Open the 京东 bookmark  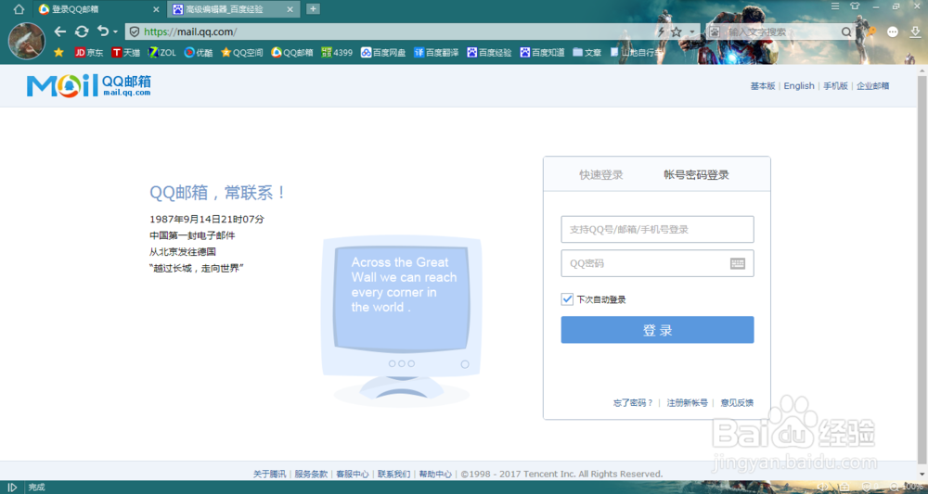pyautogui.click(x=89, y=53)
